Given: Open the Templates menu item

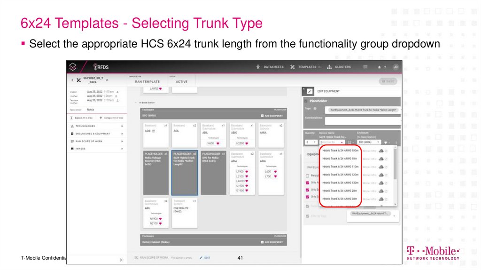Looking at the screenshot, I should (x=307, y=67).
